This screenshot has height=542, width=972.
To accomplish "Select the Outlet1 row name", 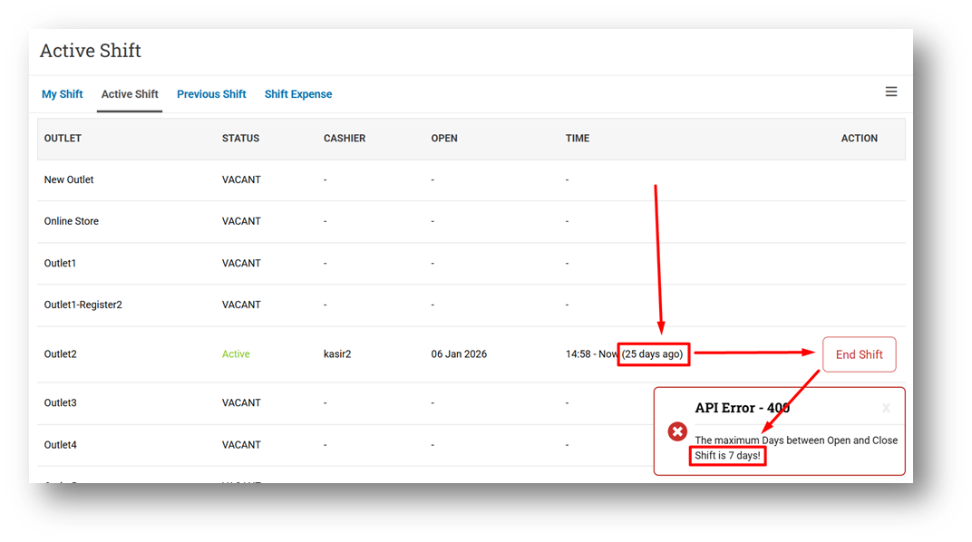I will [60, 263].
